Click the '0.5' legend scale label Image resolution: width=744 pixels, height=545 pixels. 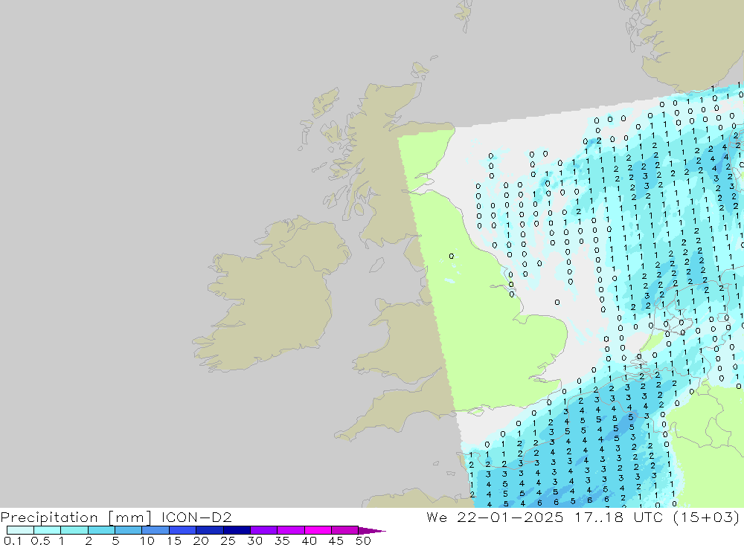point(40,541)
